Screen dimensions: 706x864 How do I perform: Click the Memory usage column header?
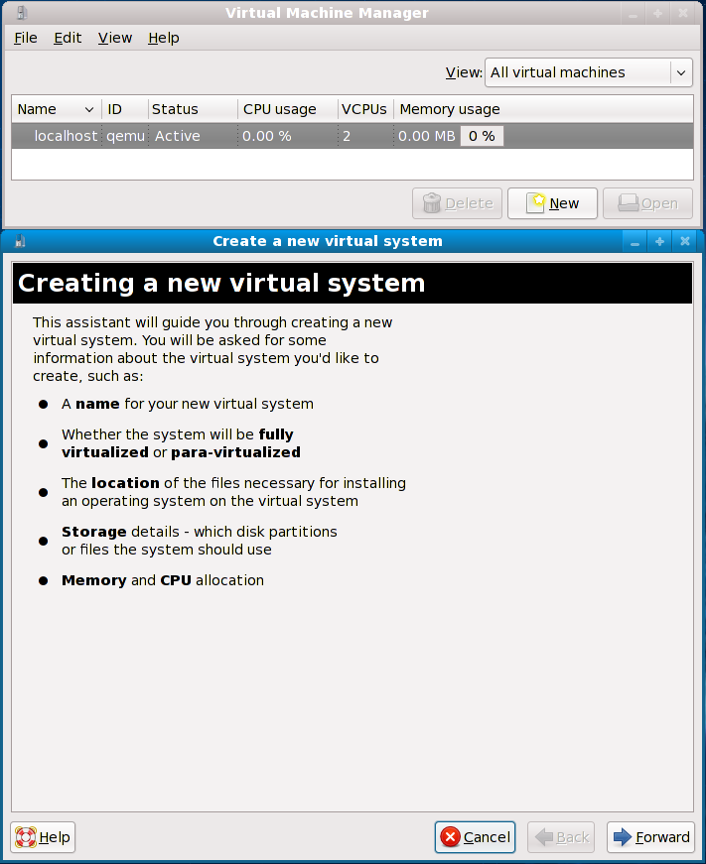543,109
